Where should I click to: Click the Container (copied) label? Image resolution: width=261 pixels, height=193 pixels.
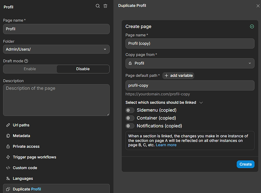pyautogui.click(x=156, y=118)
